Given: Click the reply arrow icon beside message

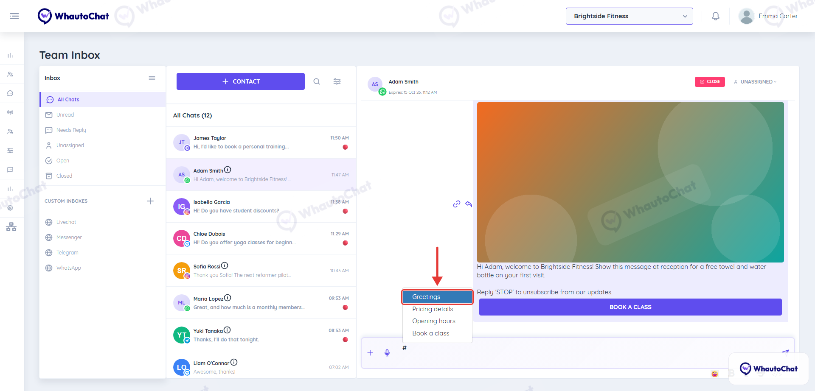Looking at the screenshot, I should pyautogui.click(x=469, y=204).
